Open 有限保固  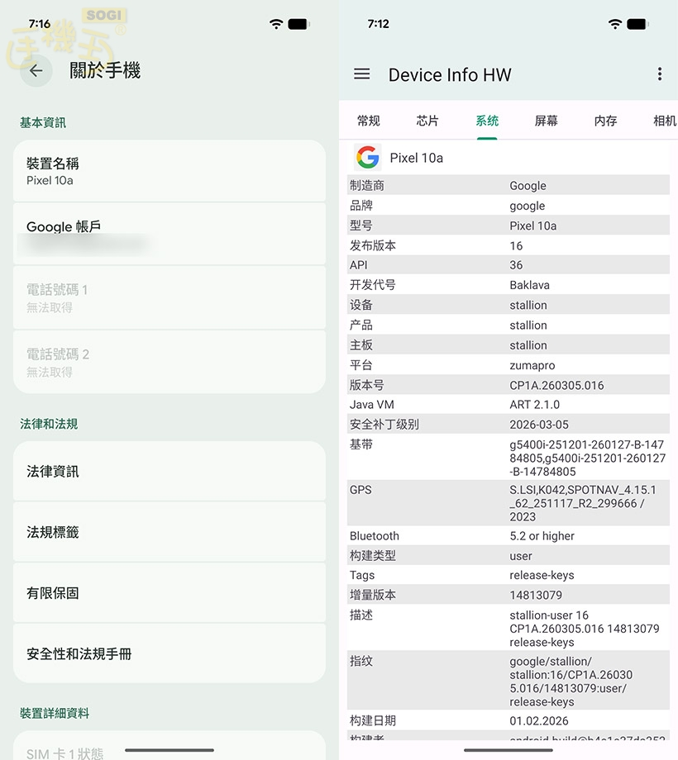(x=169, y=593)
